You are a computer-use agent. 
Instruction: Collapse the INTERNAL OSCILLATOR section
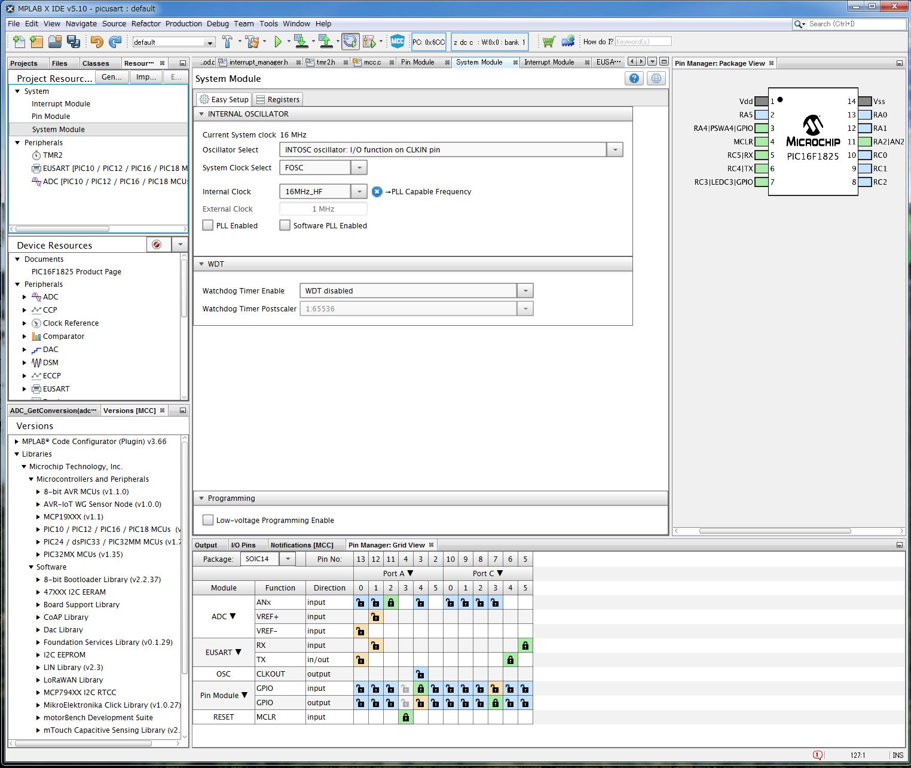201,114
